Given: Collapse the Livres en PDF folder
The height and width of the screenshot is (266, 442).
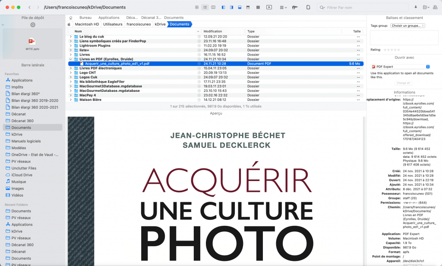Looking at the screenshot, I should (x=70, y=59).
